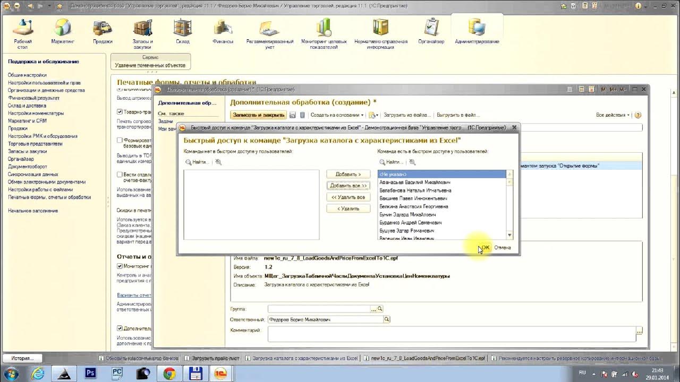Screen dimensions: 680x382
Task: Open Мониторинг целевых показателей section
Action: coord(324,33)
